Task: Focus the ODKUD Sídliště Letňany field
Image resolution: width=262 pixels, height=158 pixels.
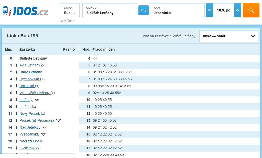Action: tap(110, 10)
